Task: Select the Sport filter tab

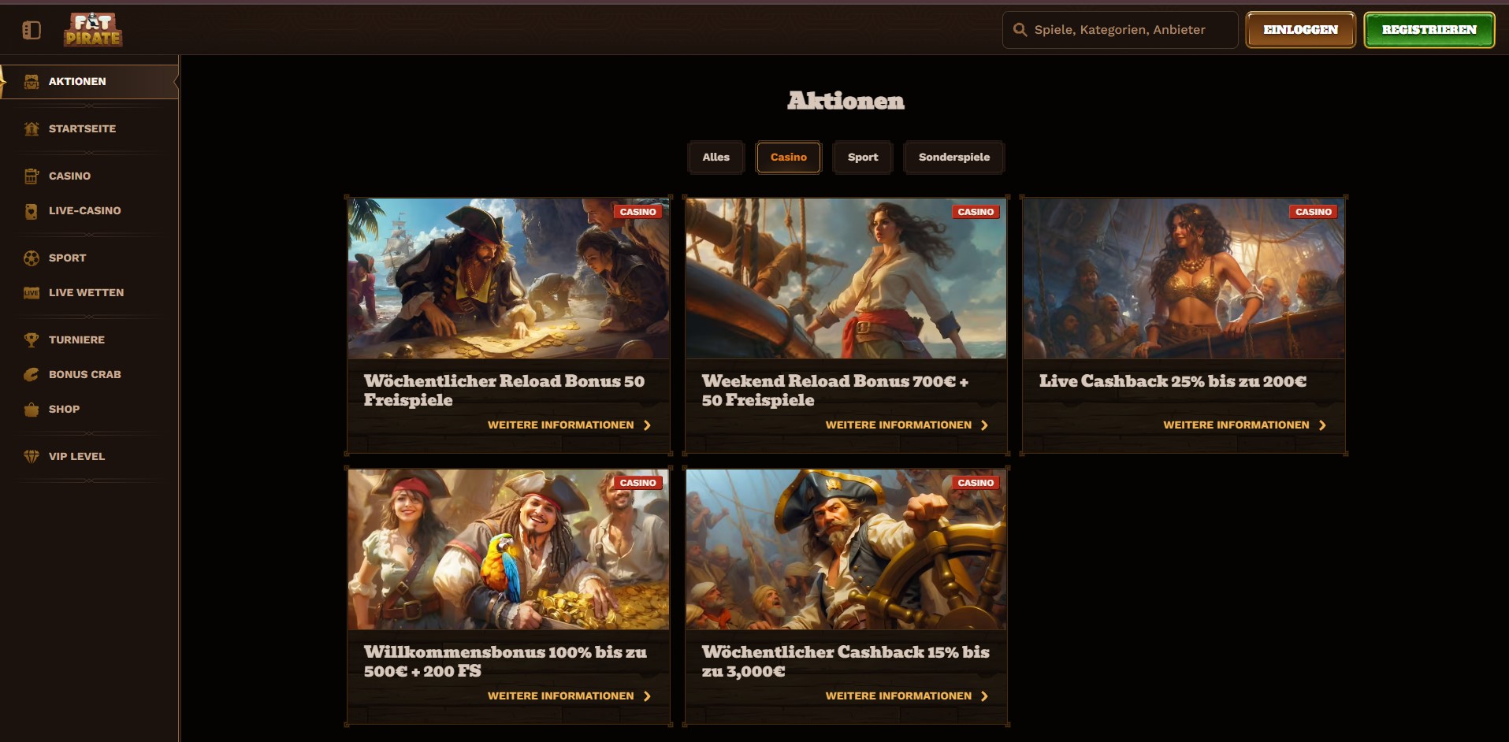Action: point(863,158)
